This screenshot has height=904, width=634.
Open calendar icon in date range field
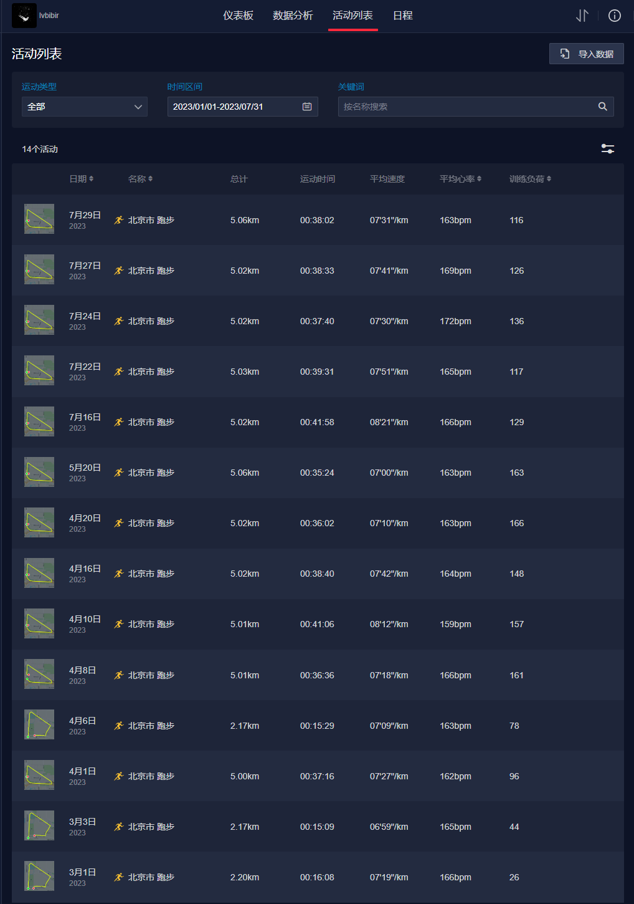[x=307, y=107]
